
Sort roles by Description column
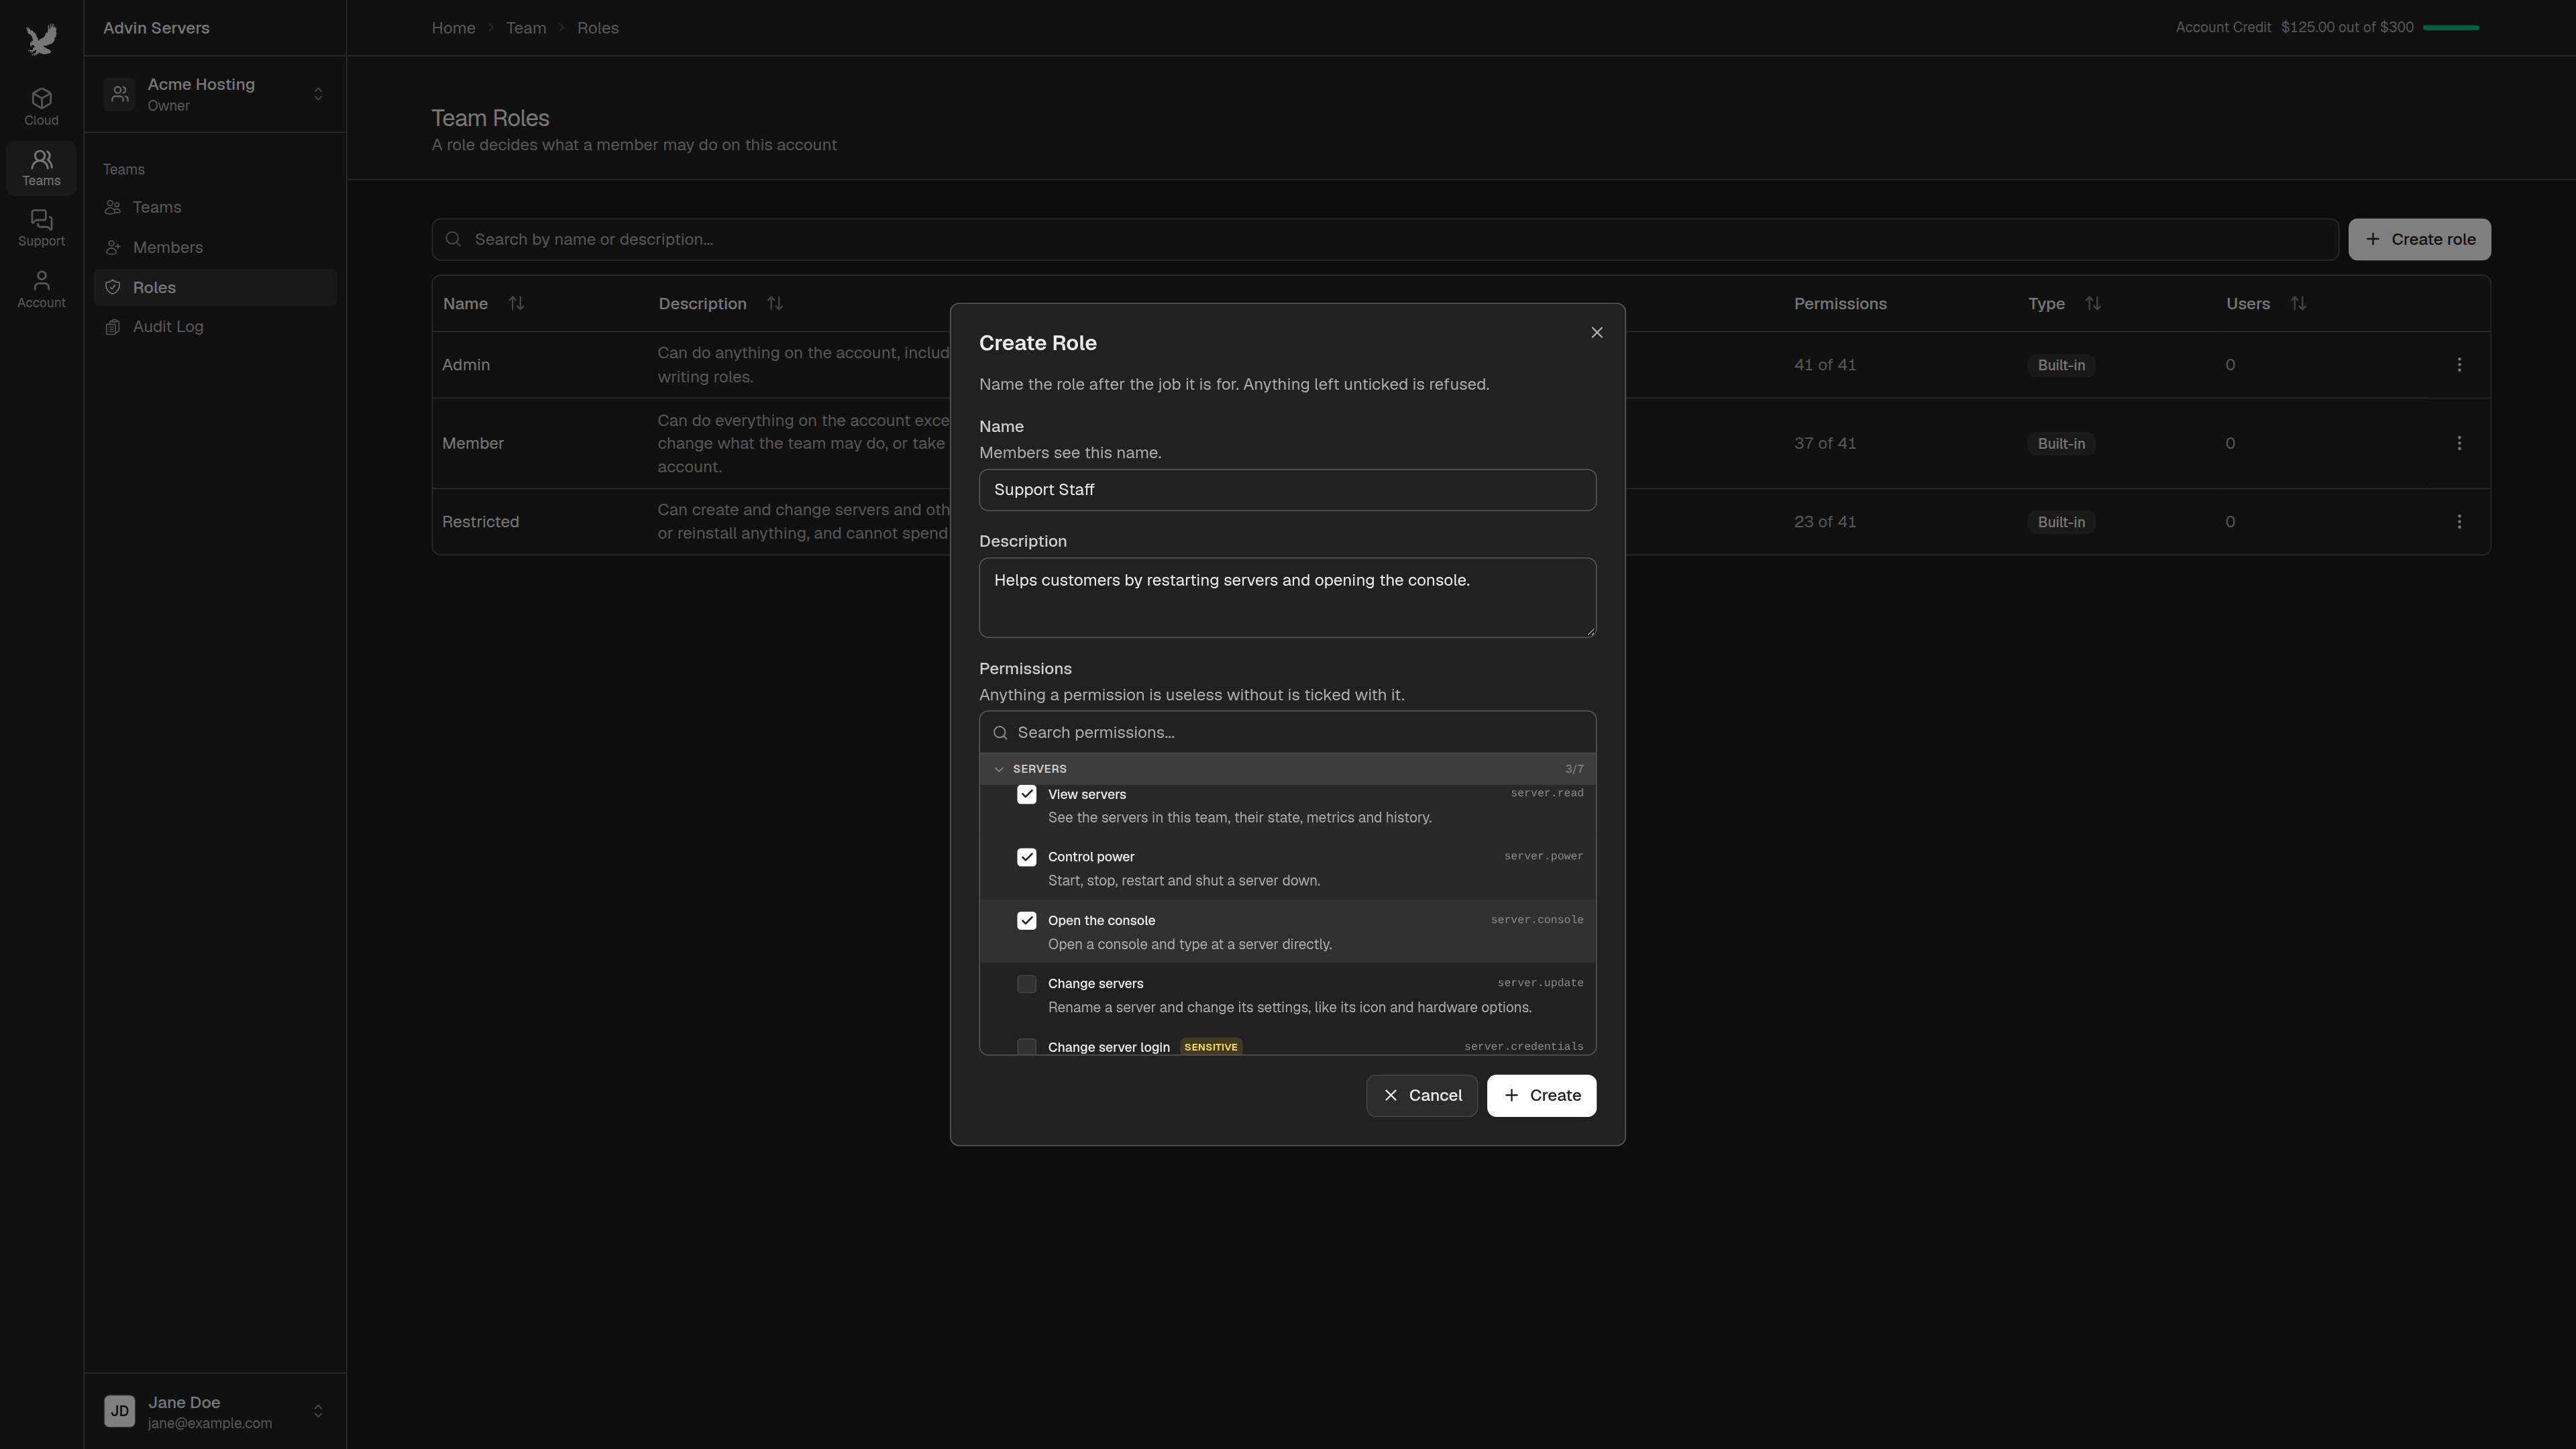click(x=775, y=303)
